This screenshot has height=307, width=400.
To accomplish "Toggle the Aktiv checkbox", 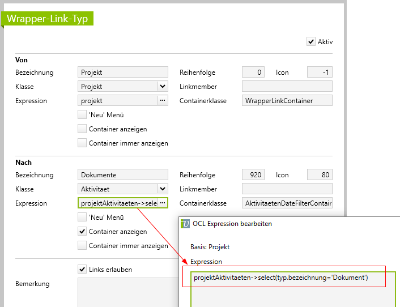I will click(310, 41).
